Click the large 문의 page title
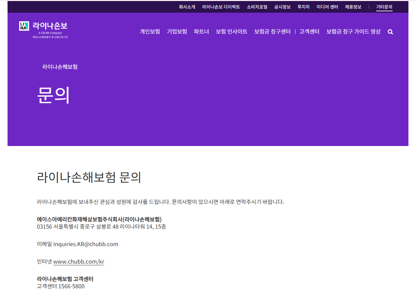417x291 pixels. coord(53,95)
